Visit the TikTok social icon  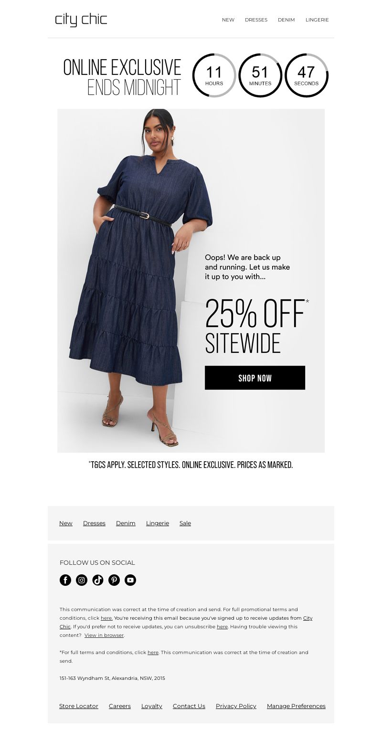98,580
